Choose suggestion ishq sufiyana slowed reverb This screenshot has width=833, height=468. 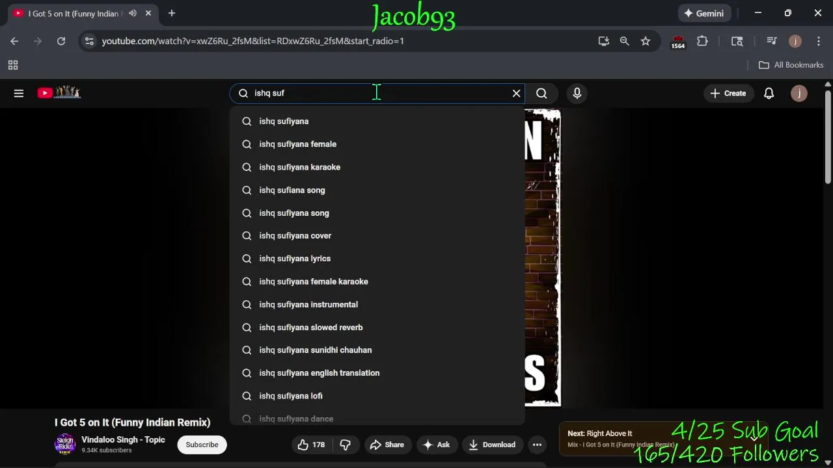click(377, 327)
